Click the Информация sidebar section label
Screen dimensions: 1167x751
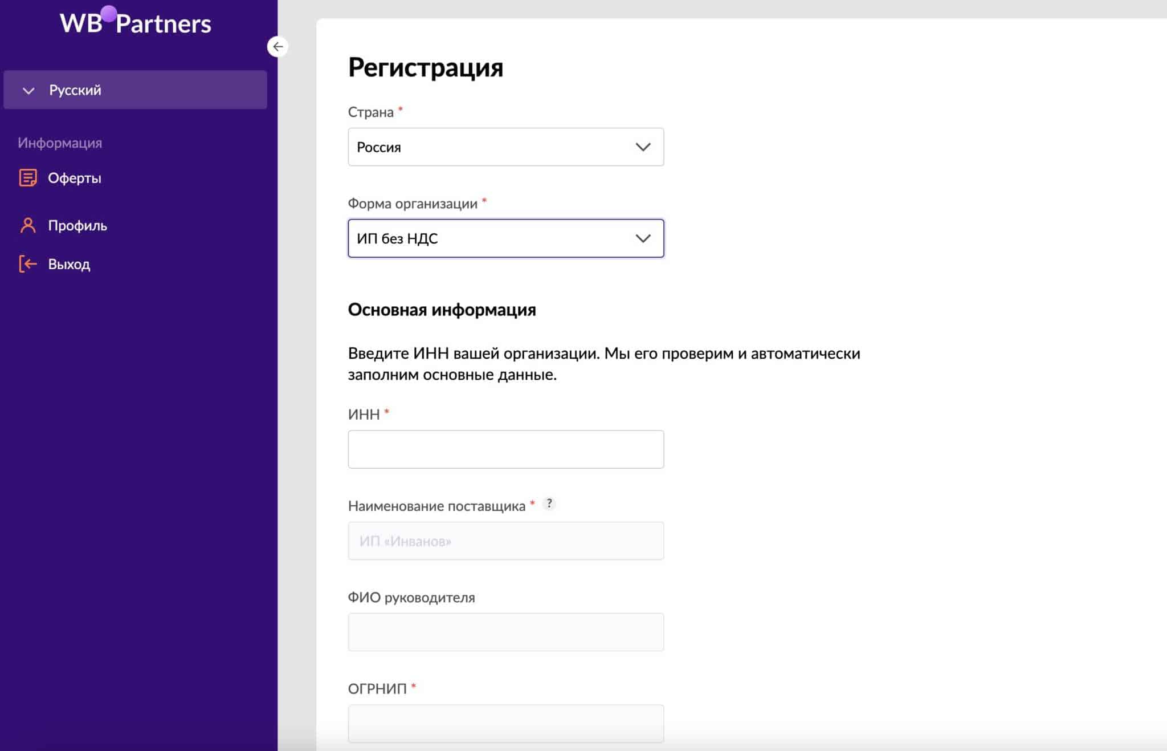[60, 143]
